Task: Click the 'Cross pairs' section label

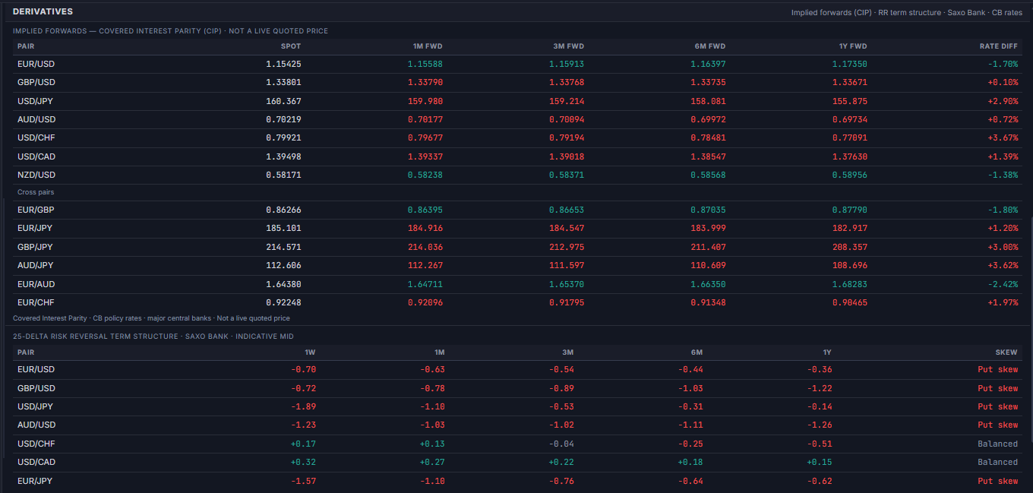Action: point(36,192)
